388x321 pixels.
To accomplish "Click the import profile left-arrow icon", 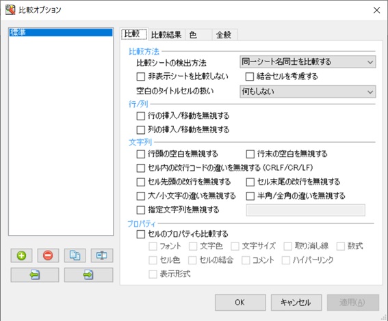I will pyautogui.click(x=35, y=275).
